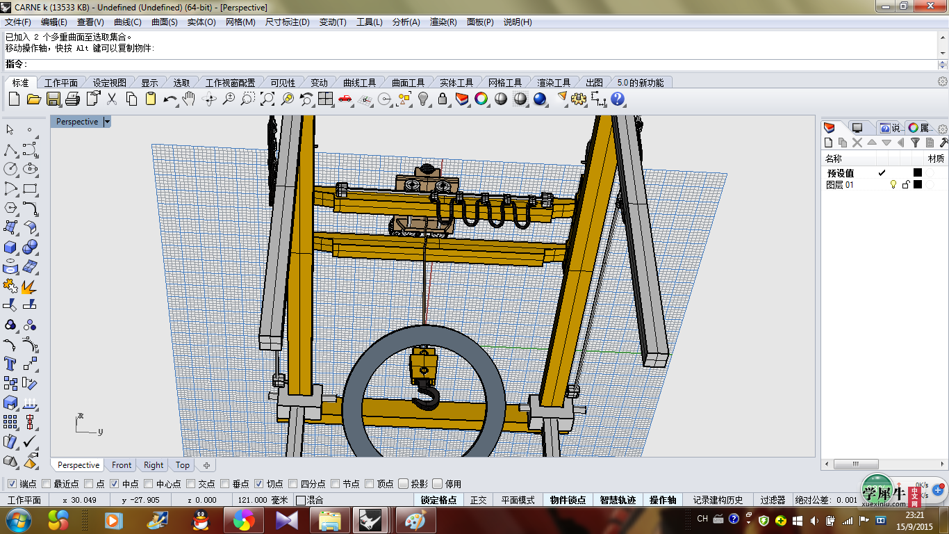Image resolution: width=949 pixels, height=534 pixels.
Task: Click the Boolean union spheres icon
Action: 30,248
